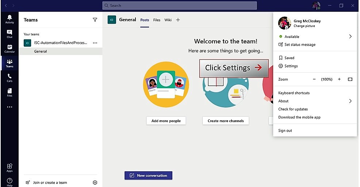Enter full screen mode icon
The width and height of the screenshot is (360, 187).
(x=350, y=79)
